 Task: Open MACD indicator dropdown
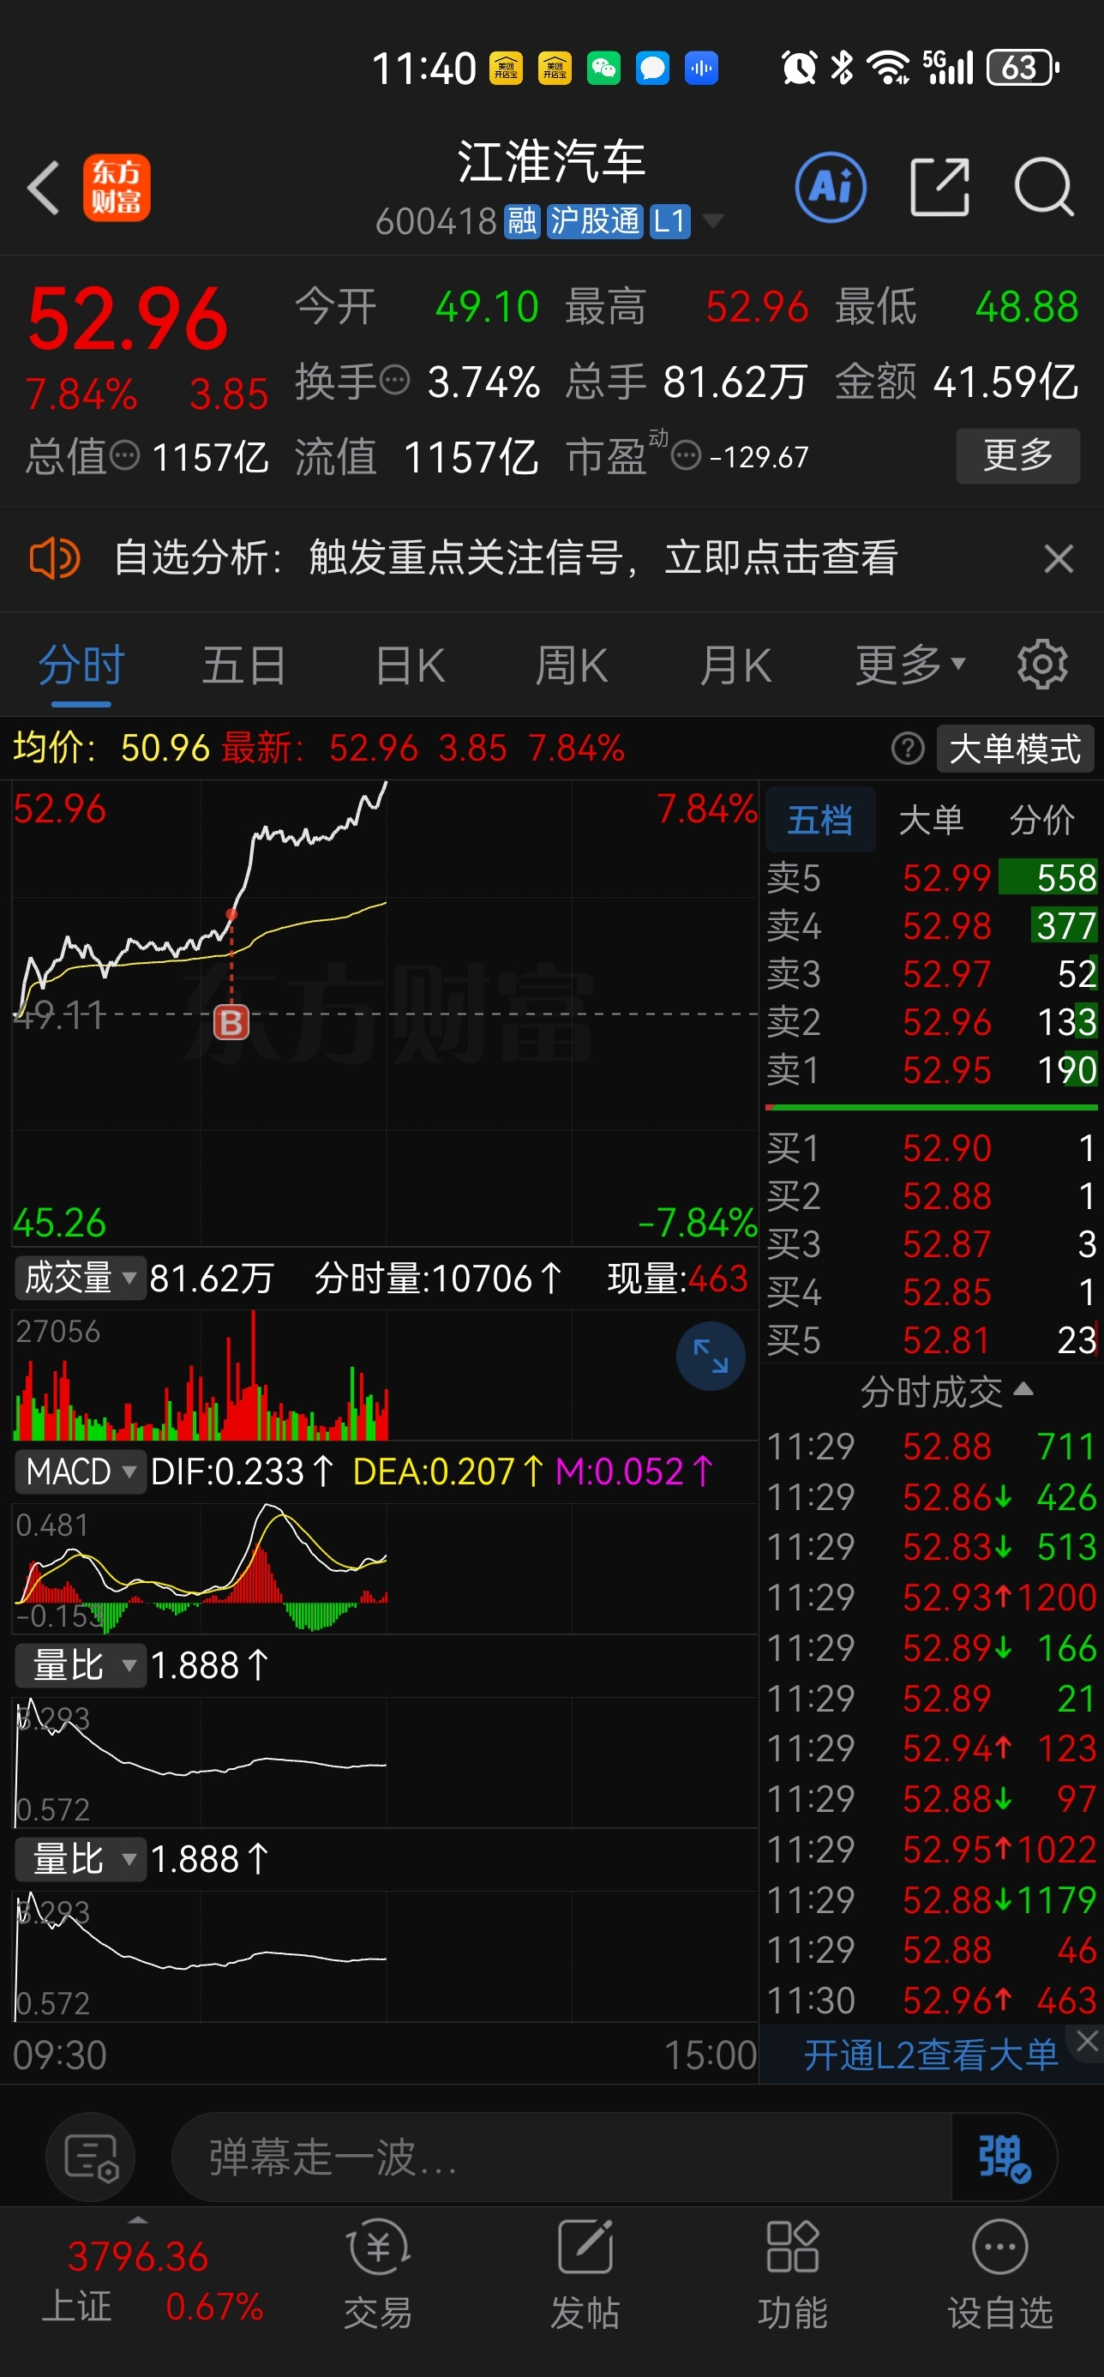tap(81, 1471)
